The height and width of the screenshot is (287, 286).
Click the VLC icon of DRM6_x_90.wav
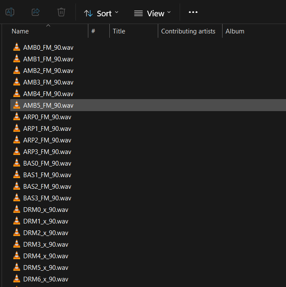(x=17, y=278)
